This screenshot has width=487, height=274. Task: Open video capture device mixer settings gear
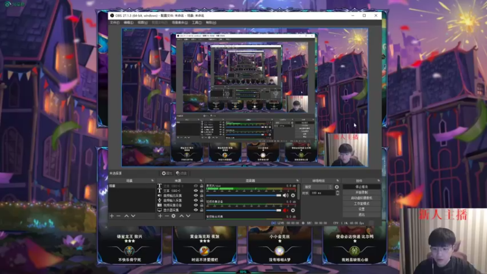(293, 210)
